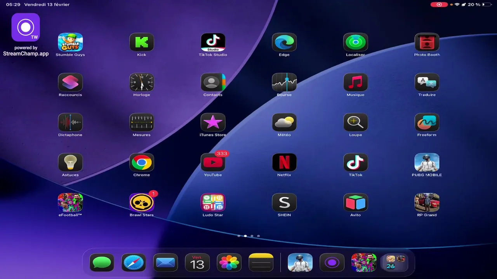This screenshot has height=279, width=497.
Task: Open Notes in the dock
Action: pyautogui.click(x=261, y=263)
